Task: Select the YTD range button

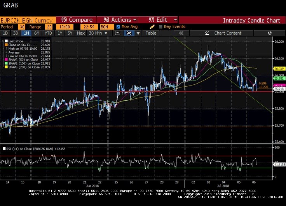Action: coord(48,33)
